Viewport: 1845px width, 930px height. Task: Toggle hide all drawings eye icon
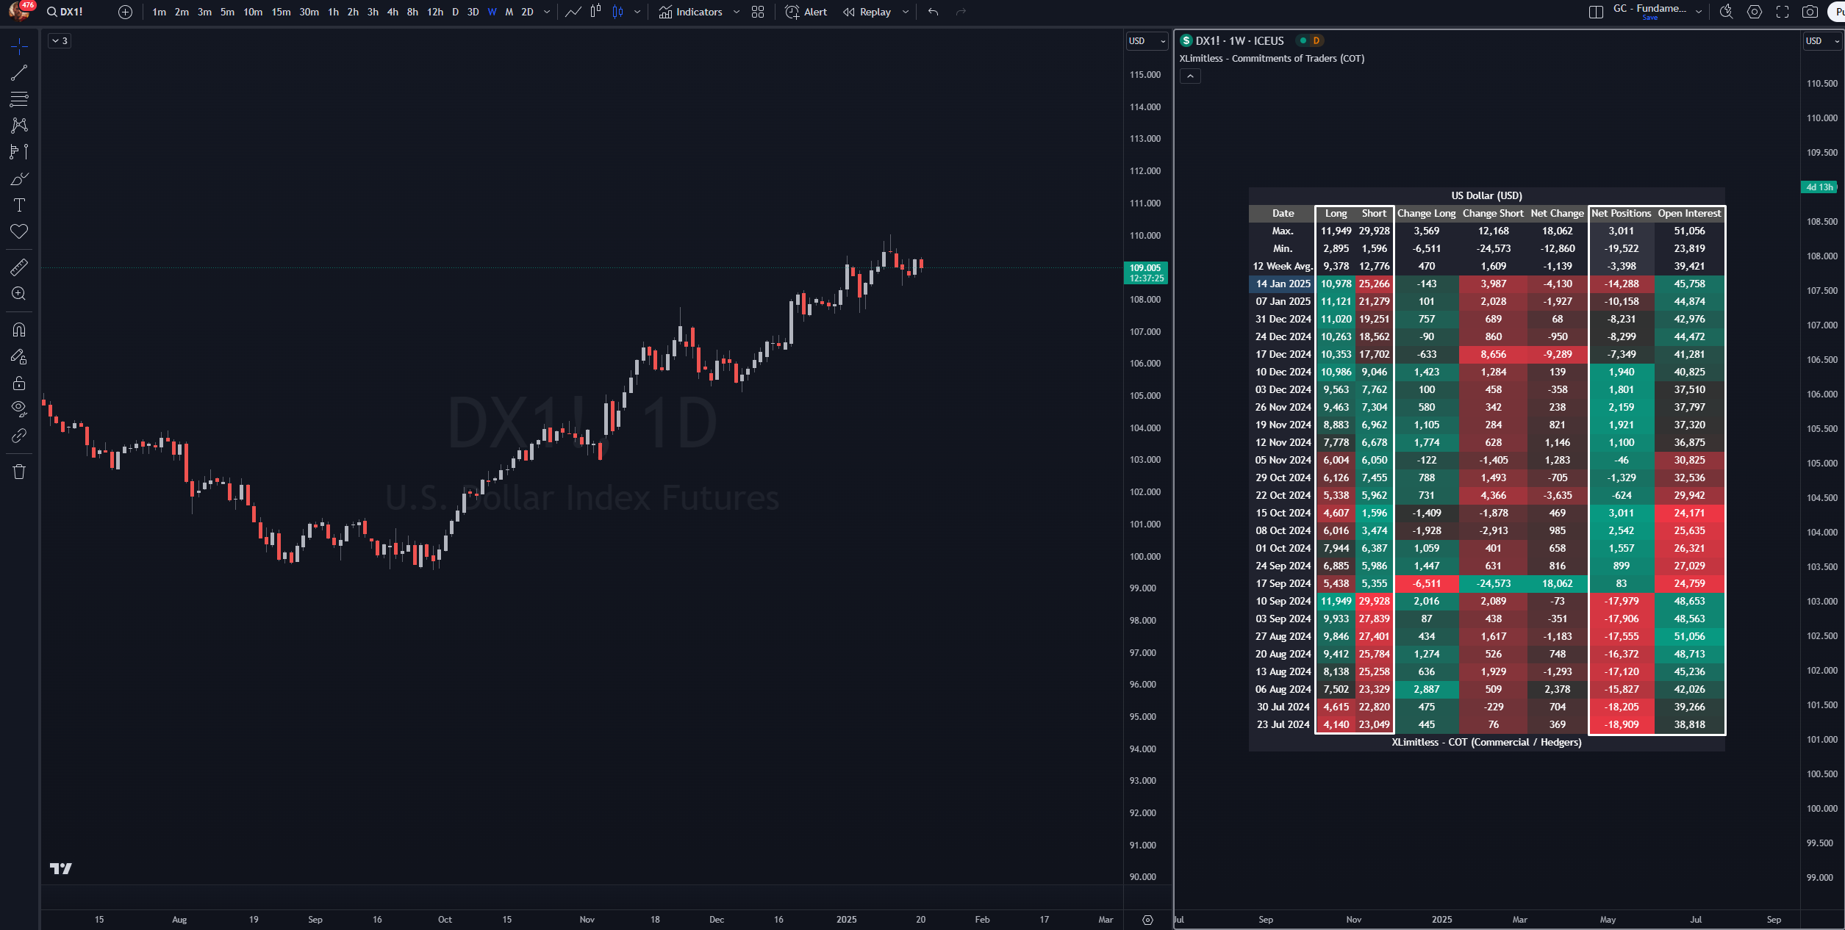19,408
